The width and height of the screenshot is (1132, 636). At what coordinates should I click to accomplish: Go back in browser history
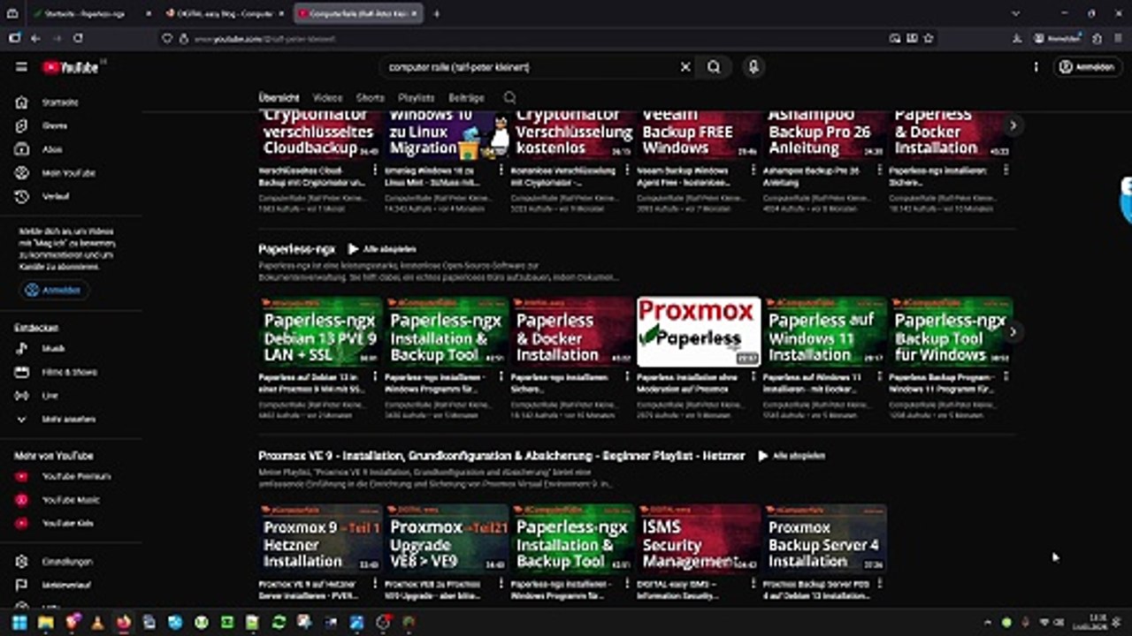35,39
